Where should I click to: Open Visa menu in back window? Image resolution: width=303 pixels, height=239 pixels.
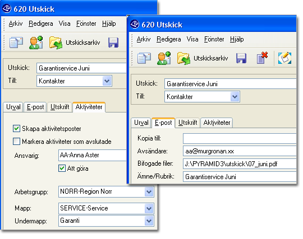(65, 24)
